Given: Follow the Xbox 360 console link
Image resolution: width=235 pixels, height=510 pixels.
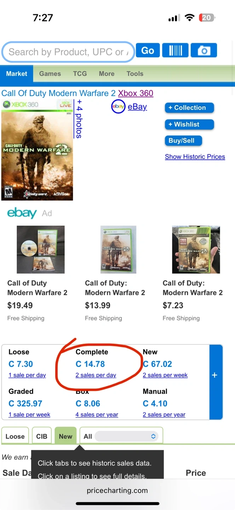Looking at the screenshot, I should pos(136,93).
